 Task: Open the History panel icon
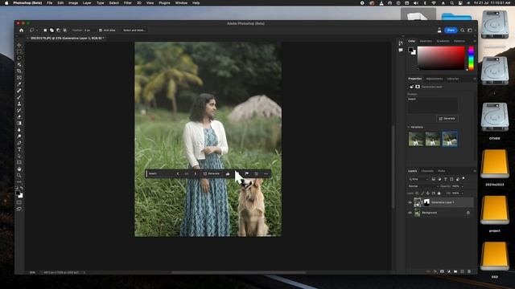point(401,43)
